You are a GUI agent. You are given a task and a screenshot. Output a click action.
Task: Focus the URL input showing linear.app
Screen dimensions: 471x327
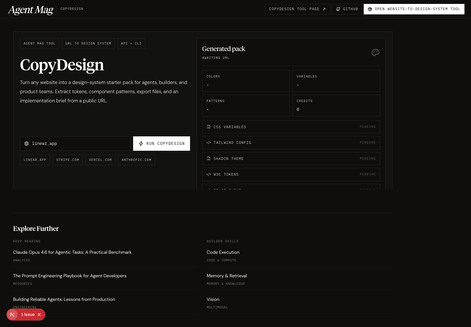pyautogui.click(x=78, y=144)
